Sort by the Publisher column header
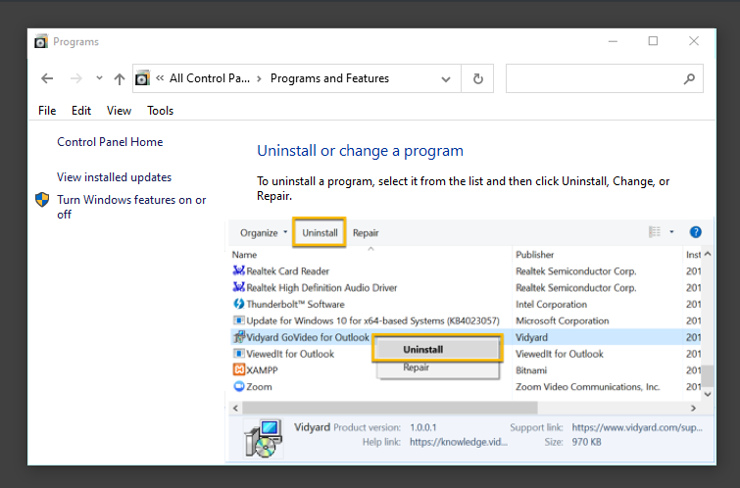740x488 pixels. tap(535, 255)
